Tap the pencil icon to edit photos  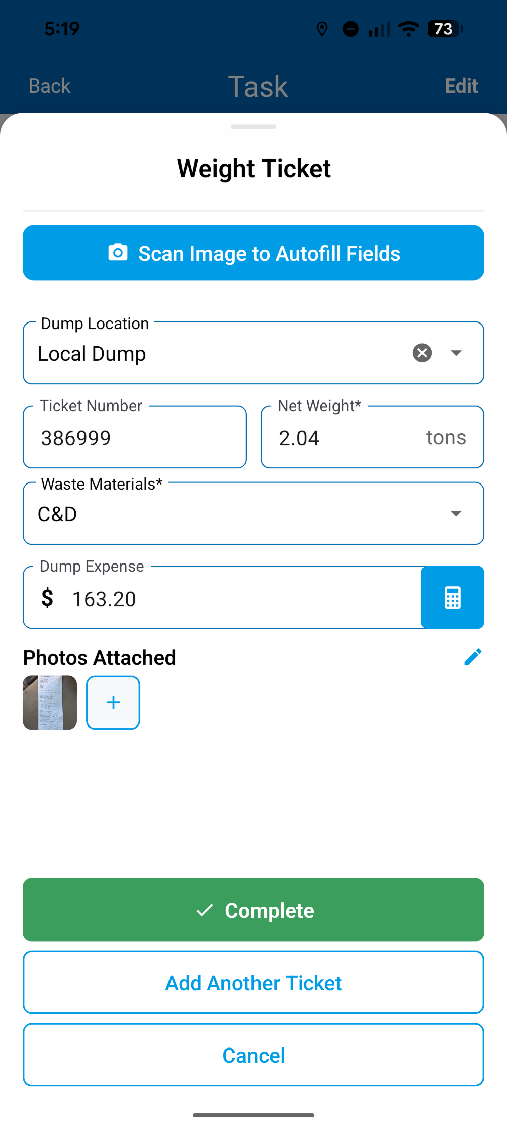473,657
